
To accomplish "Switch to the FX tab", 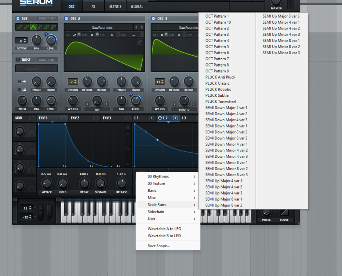I will pyautogui.click(x=93, y=6).
